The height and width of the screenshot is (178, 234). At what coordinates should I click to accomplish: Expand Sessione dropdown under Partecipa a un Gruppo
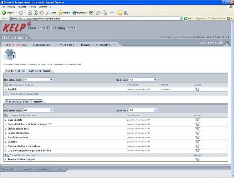(x=143, y=110)
